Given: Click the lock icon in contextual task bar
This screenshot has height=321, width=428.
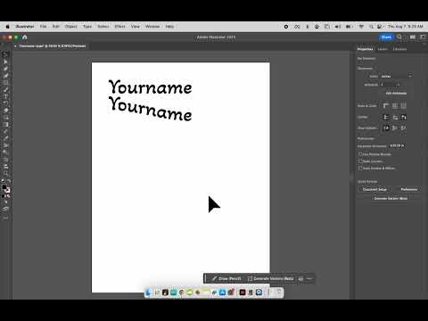Looking at the screenshot, I should [300, 278].
